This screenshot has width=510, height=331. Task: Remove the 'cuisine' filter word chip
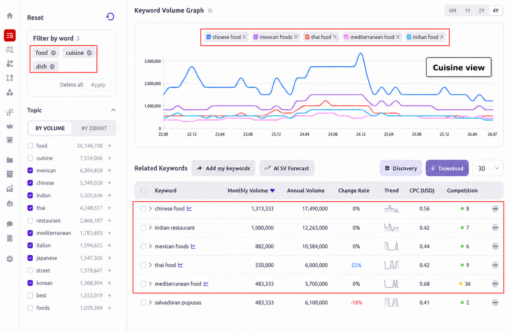(89, 53)
